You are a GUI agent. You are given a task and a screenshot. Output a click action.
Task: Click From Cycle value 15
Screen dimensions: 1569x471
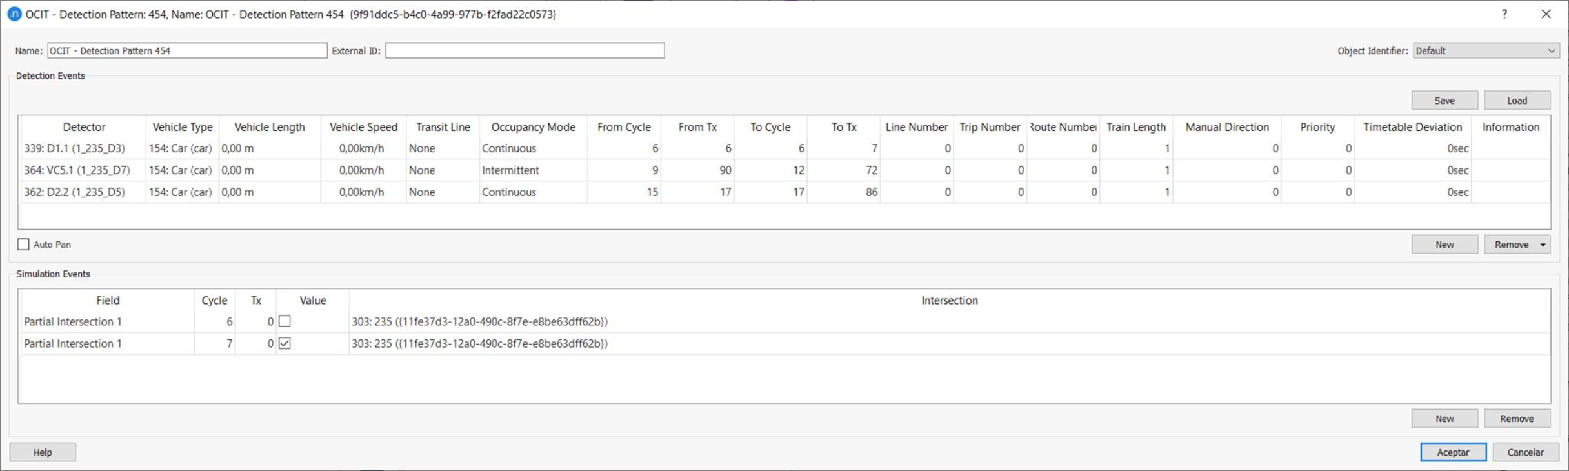[624, 192]
